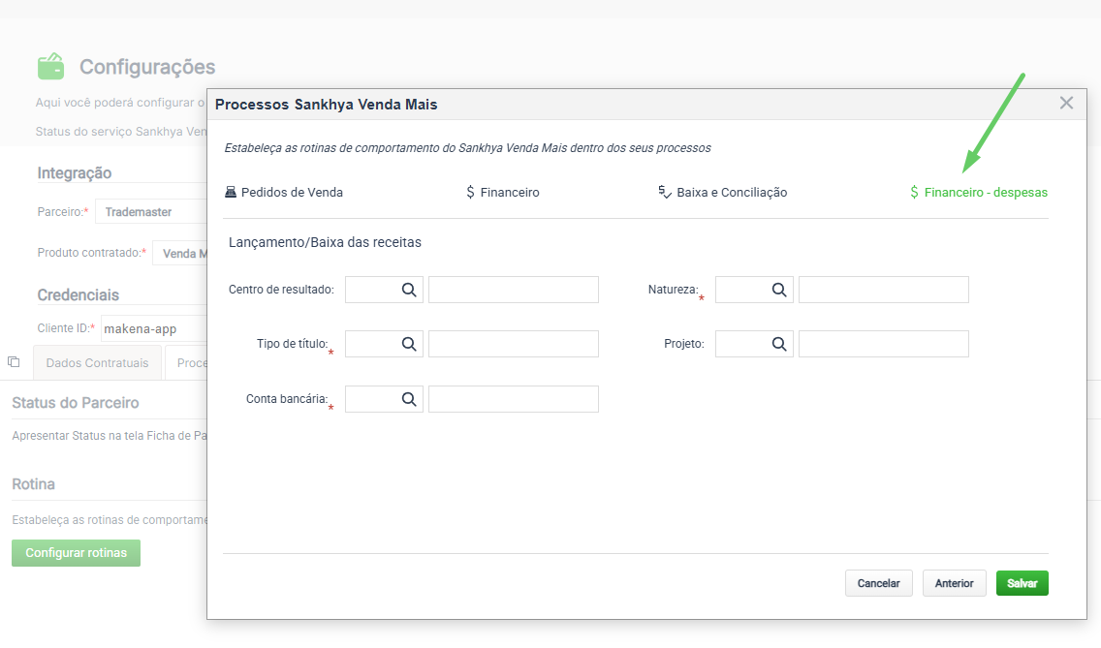Save settings with the Salvar button
This screenshot has width=1101, height=648.
[x=1022, y=583]
